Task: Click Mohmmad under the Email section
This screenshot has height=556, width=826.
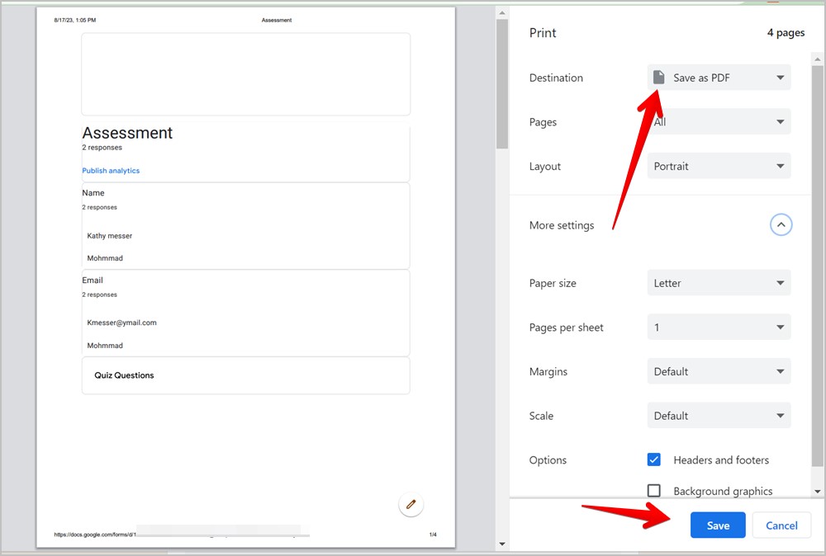Action: 105,345
